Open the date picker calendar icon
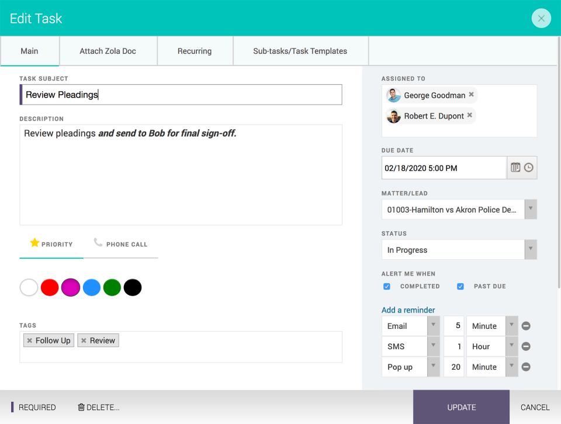The image size is (561, 424). pos(515,168)
